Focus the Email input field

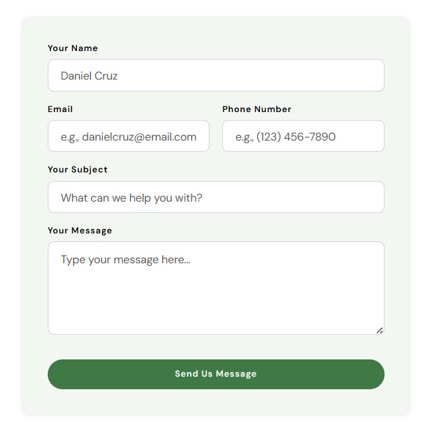coord(128,137)
